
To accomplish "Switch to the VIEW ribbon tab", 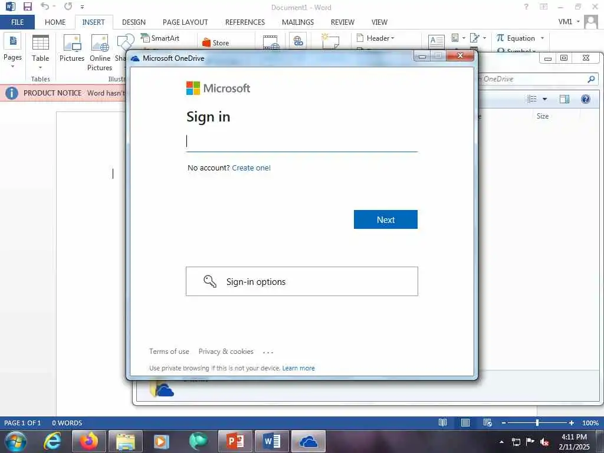I will (379, 22).
